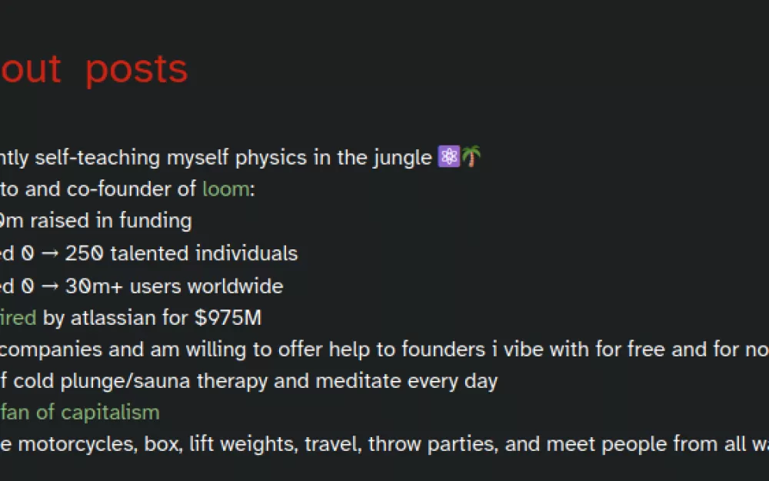Open the partially visible about navigation link
The height and width of the screenshot is (481, 769).
pos(31,68)
